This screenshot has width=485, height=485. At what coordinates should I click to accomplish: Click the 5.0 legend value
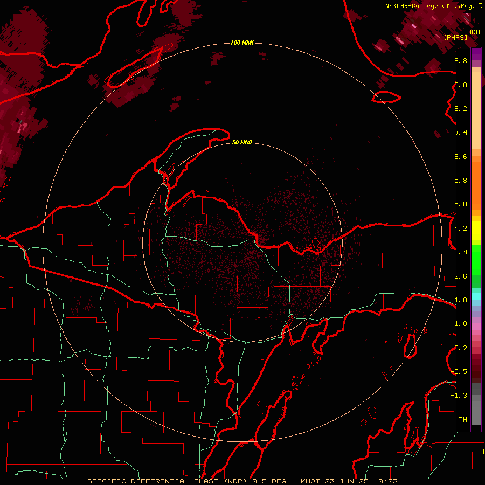[x=461, y=204]
